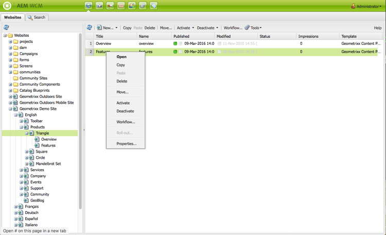Choose Properties... from the context menu
The width and height of the screenshot is (386, 235).
pos(127,143)
